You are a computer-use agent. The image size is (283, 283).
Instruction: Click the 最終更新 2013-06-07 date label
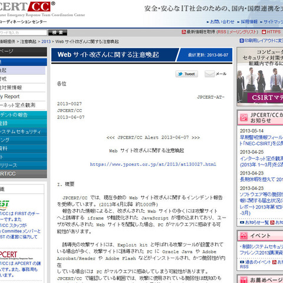click(x=208, y=55)
